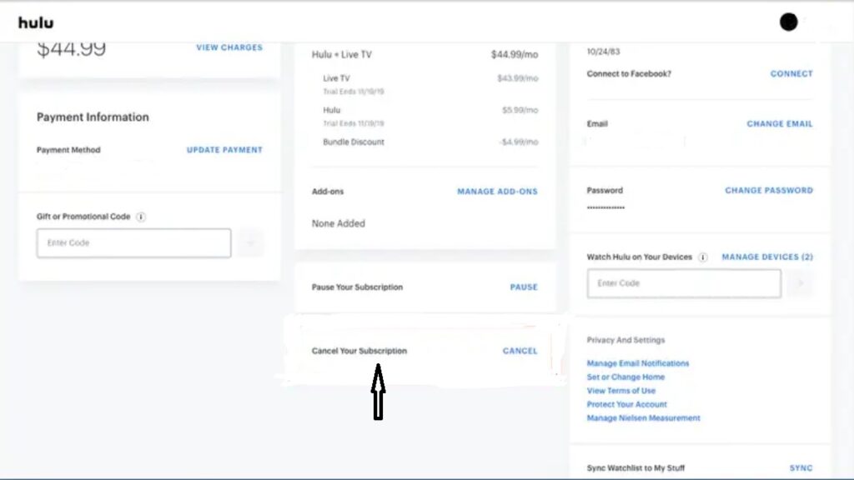The width and height of the screenshot is (854, 480).
Task: Open Manage Devices (2)
Action: click(766, 257)
